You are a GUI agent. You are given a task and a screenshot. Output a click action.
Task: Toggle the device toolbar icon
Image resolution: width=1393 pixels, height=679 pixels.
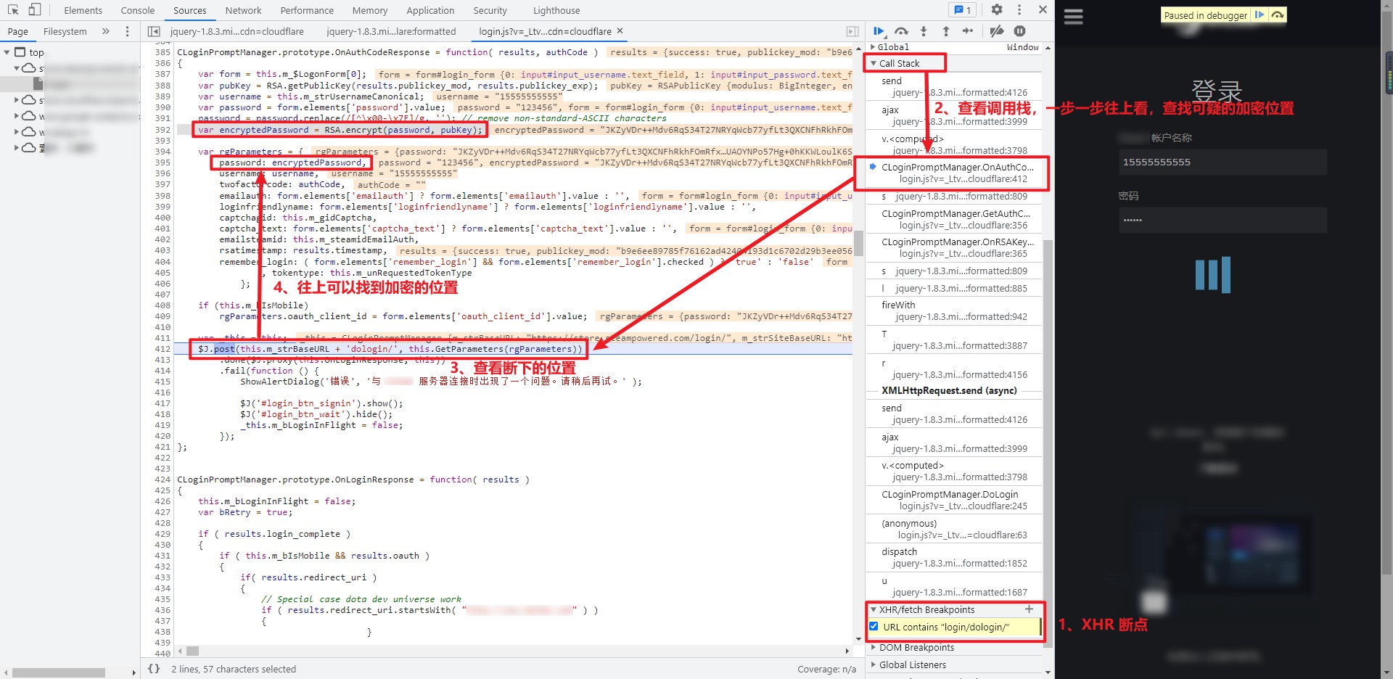35,10
